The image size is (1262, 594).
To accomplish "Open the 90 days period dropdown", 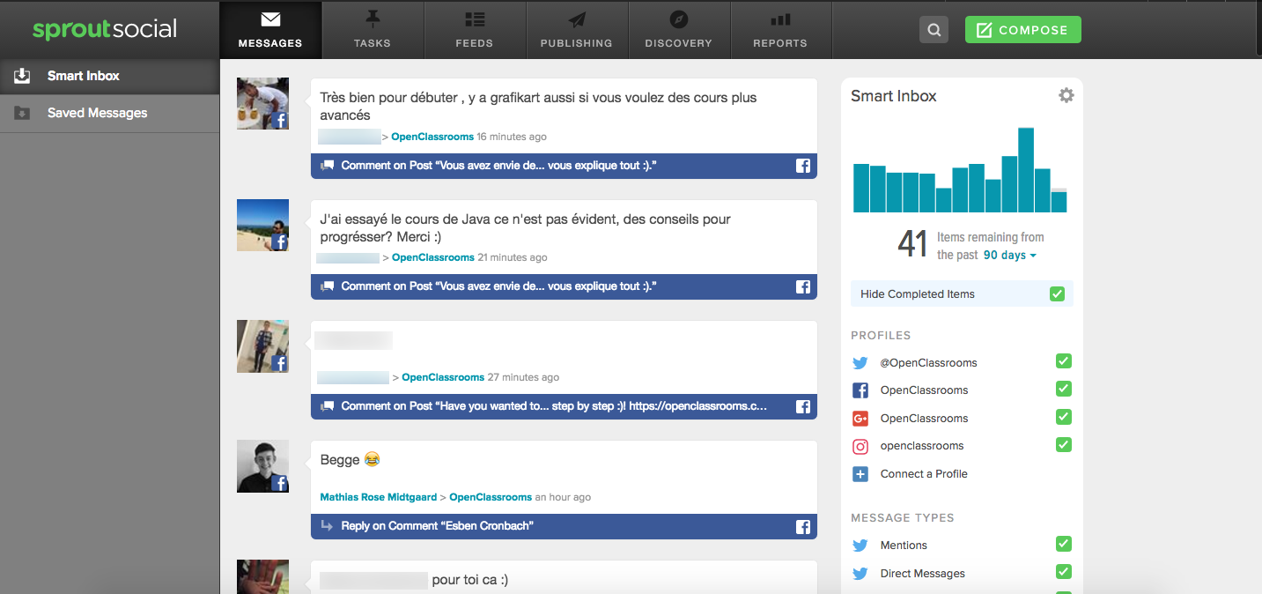I will (1009, 256).
